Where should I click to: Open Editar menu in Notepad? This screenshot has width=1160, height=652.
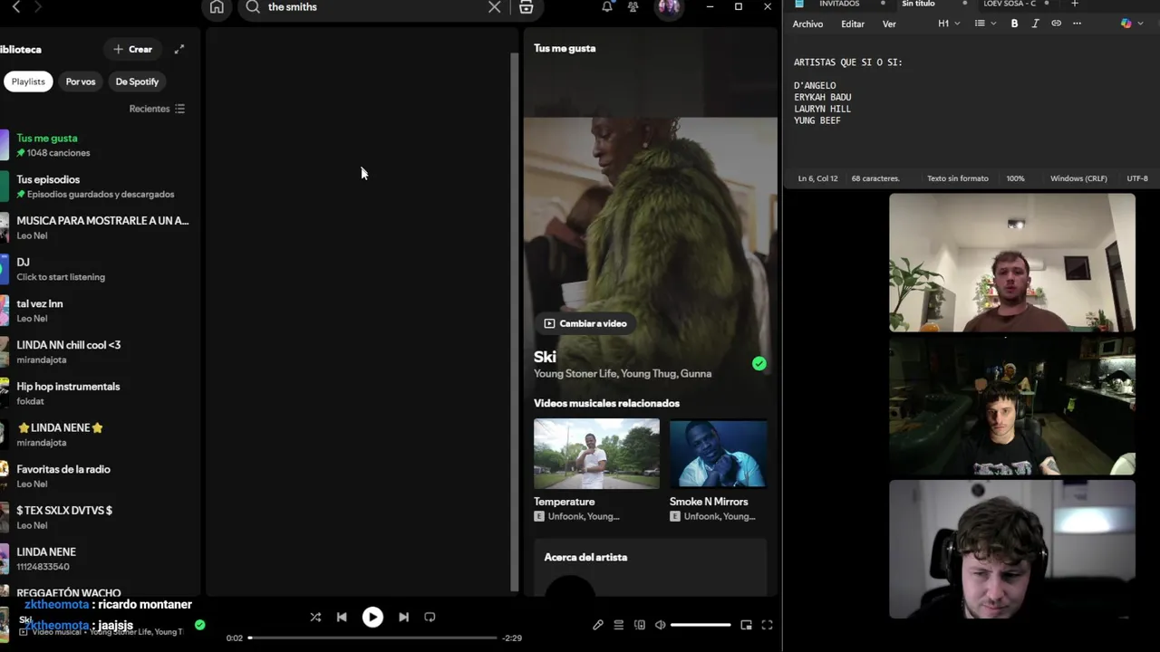coord(853,24)
